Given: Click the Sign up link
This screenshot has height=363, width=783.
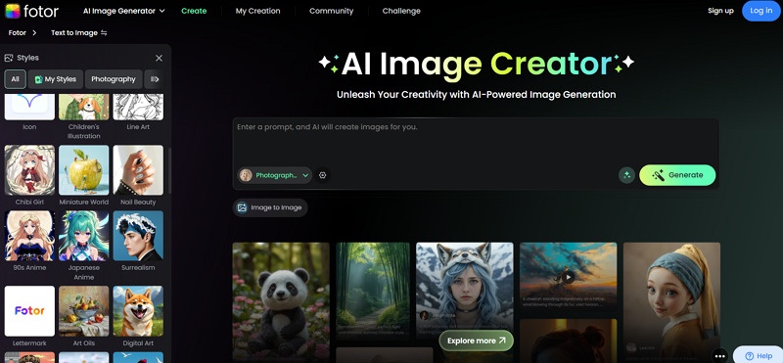Looking at the screenshot, I should 720,11.
